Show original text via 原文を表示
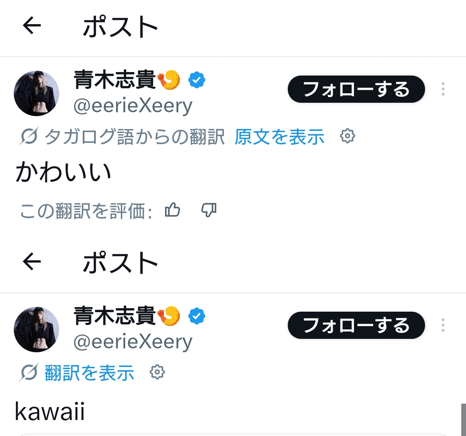 point(280,137)
